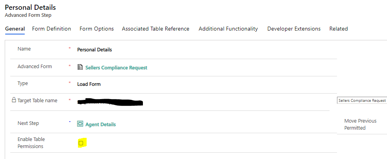This screenshot has height=159, width=387.
Task: Click the Sellers Compliance Request form icon
Action: point(80,67)
